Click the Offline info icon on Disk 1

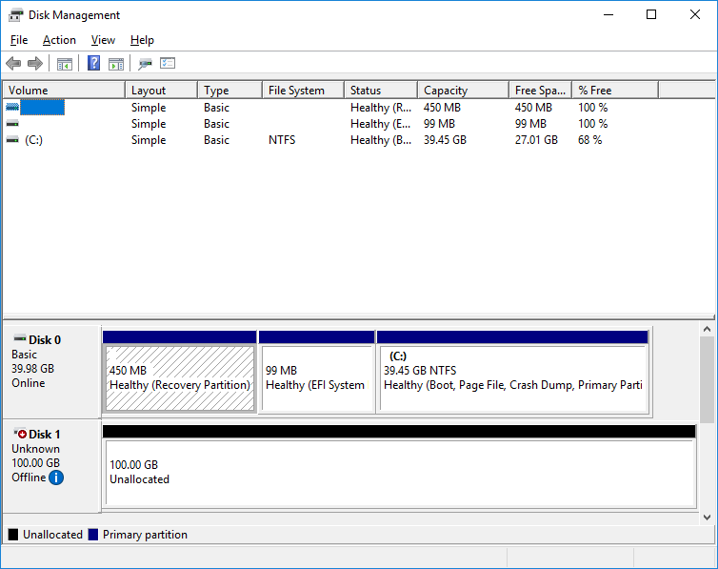click(x=56, y=478)
